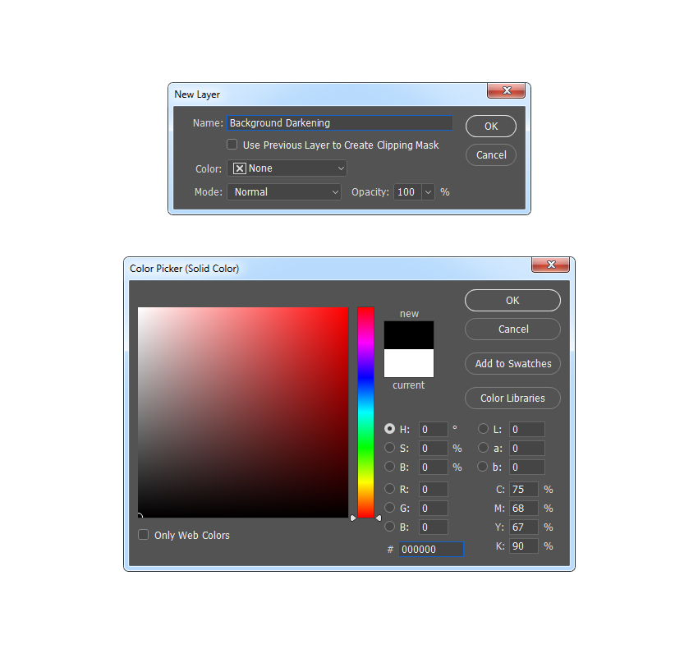The image size is (698, 654).
Task: Click the Lab b value field
Action: [527, 467]
